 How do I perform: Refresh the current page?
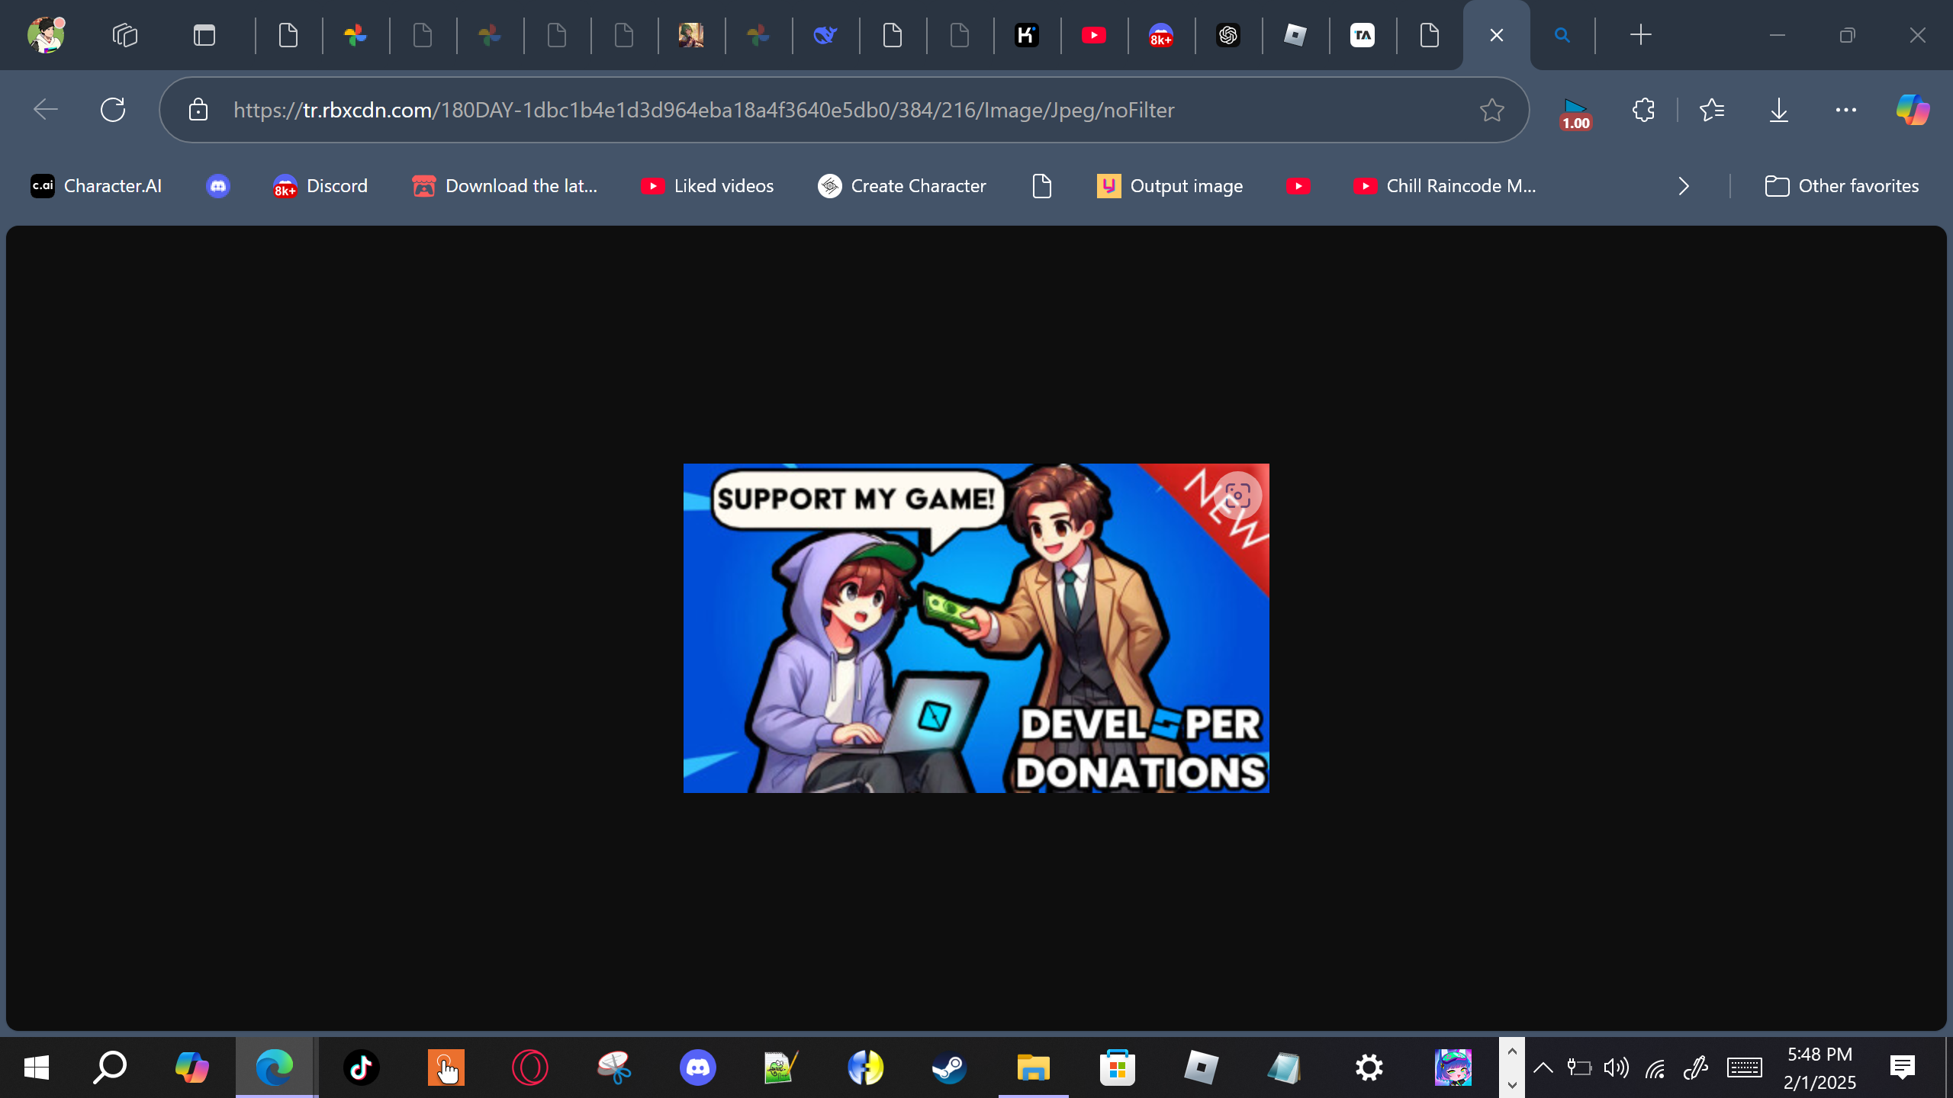(113, 110)
